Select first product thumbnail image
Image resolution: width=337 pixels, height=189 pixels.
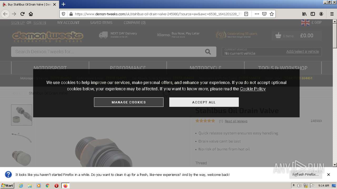click(22, 115)
